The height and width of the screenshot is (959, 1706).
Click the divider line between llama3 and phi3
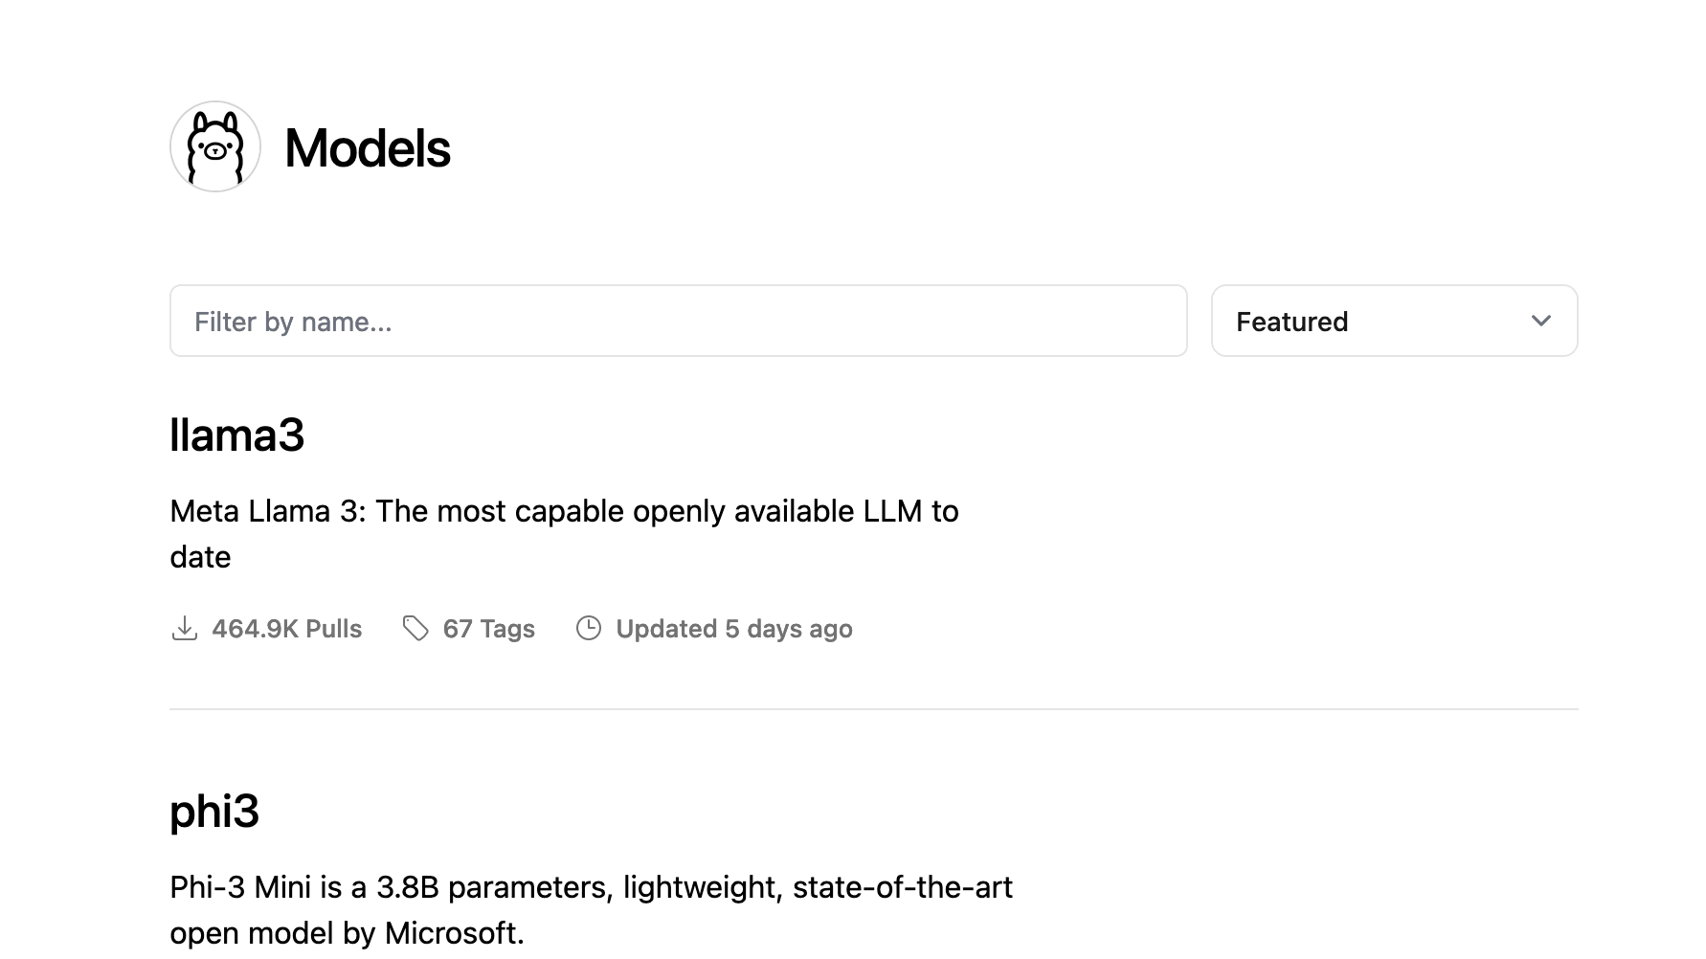pyautogui.click(x=873, y=709)
